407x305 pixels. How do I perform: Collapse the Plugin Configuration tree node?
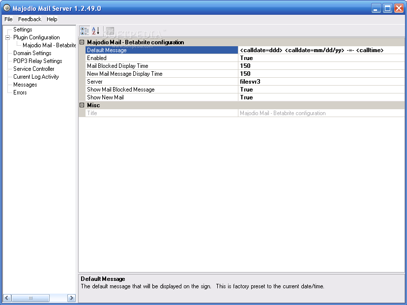(x=8, y=37)
